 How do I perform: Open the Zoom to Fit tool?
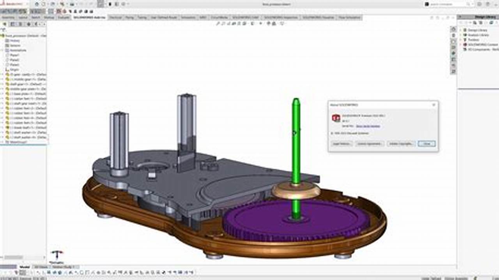(x=217, y=23)
